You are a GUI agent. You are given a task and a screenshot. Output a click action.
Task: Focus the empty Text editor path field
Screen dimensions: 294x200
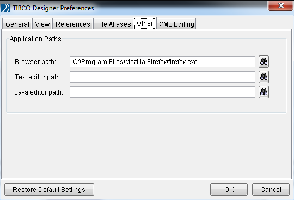coord(162,77)
